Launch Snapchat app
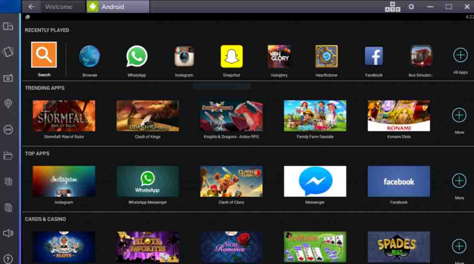 [232, 57]
